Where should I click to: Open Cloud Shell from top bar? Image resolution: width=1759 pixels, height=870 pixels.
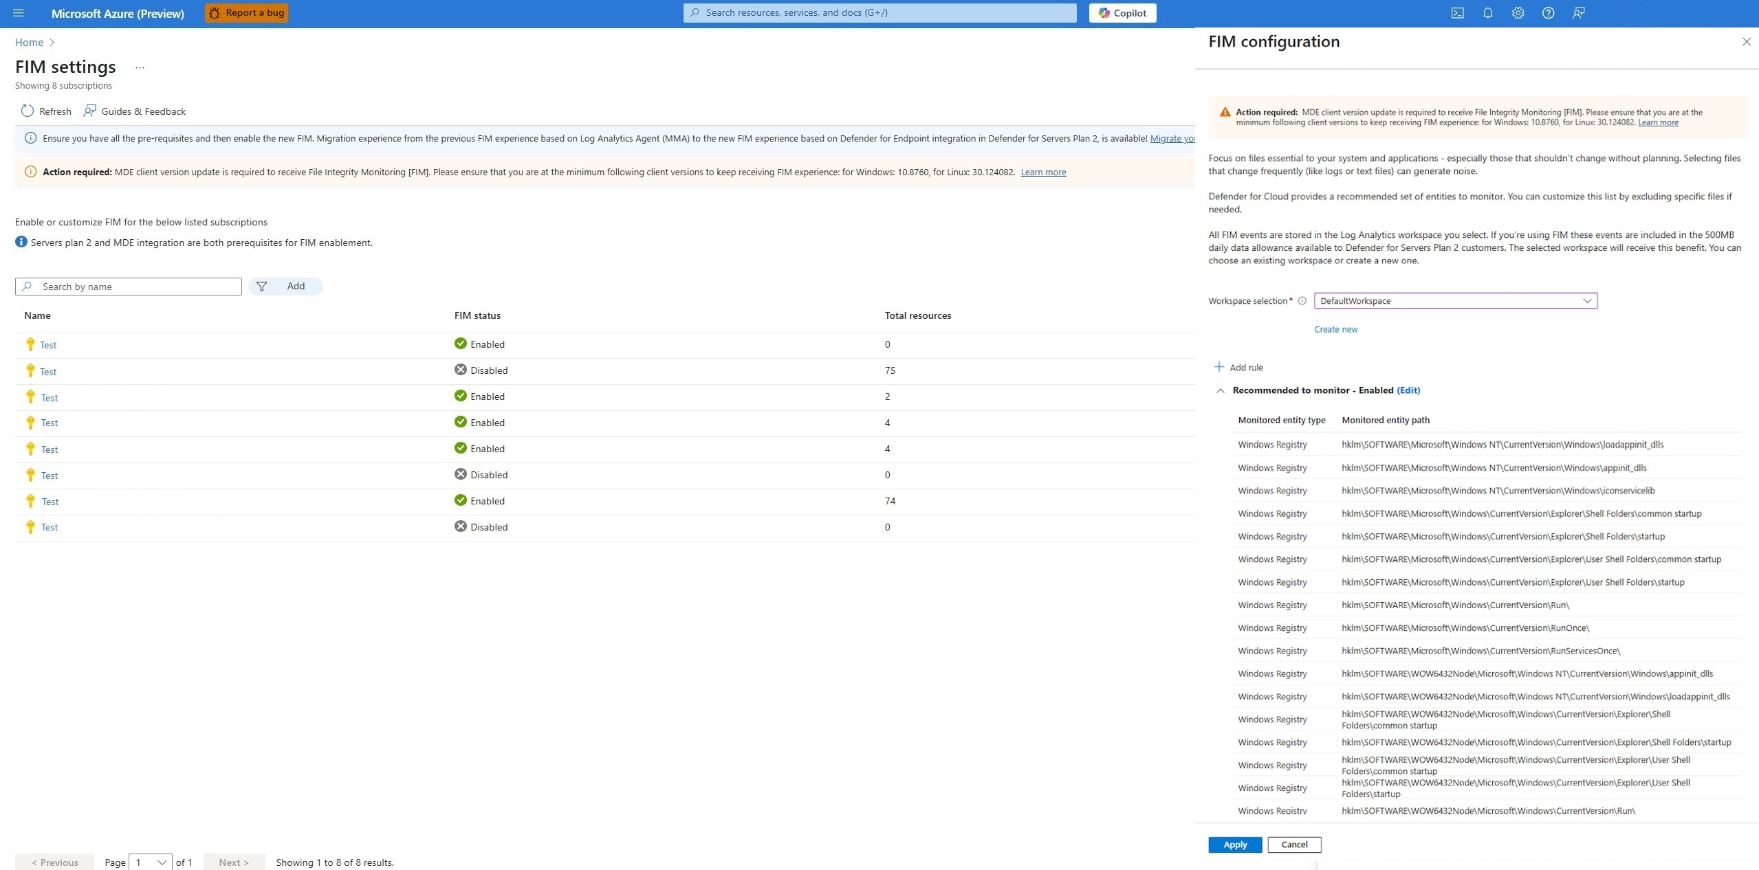pos(1457,13)
